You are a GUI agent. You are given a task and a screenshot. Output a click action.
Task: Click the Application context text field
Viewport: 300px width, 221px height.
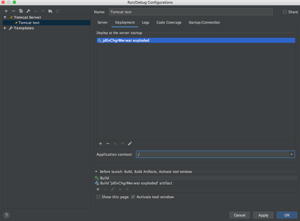pyautogui.click(x=212, y=154)
